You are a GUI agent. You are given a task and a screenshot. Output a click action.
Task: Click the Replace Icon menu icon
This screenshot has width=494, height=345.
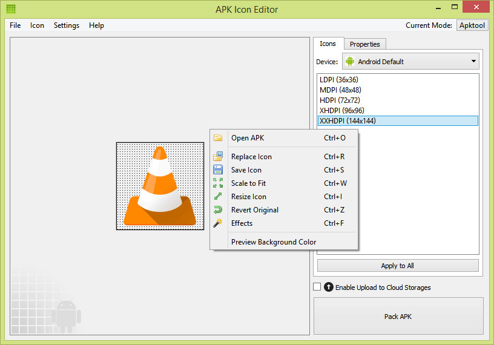[x=218, y=156]
